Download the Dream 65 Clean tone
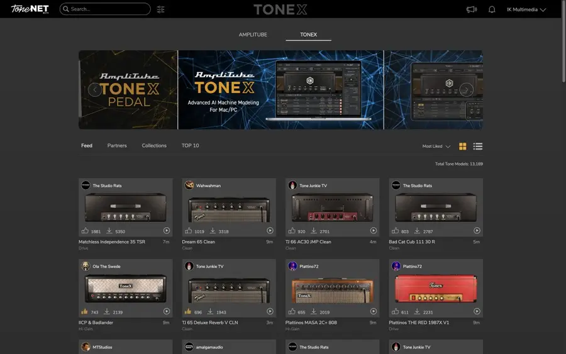The height and width of the screenshot is (354, 566). coord(213,231)
